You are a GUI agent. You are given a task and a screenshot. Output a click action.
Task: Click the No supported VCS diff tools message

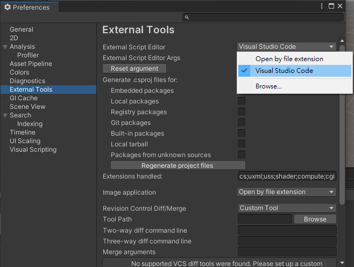(x=226, y=263)
